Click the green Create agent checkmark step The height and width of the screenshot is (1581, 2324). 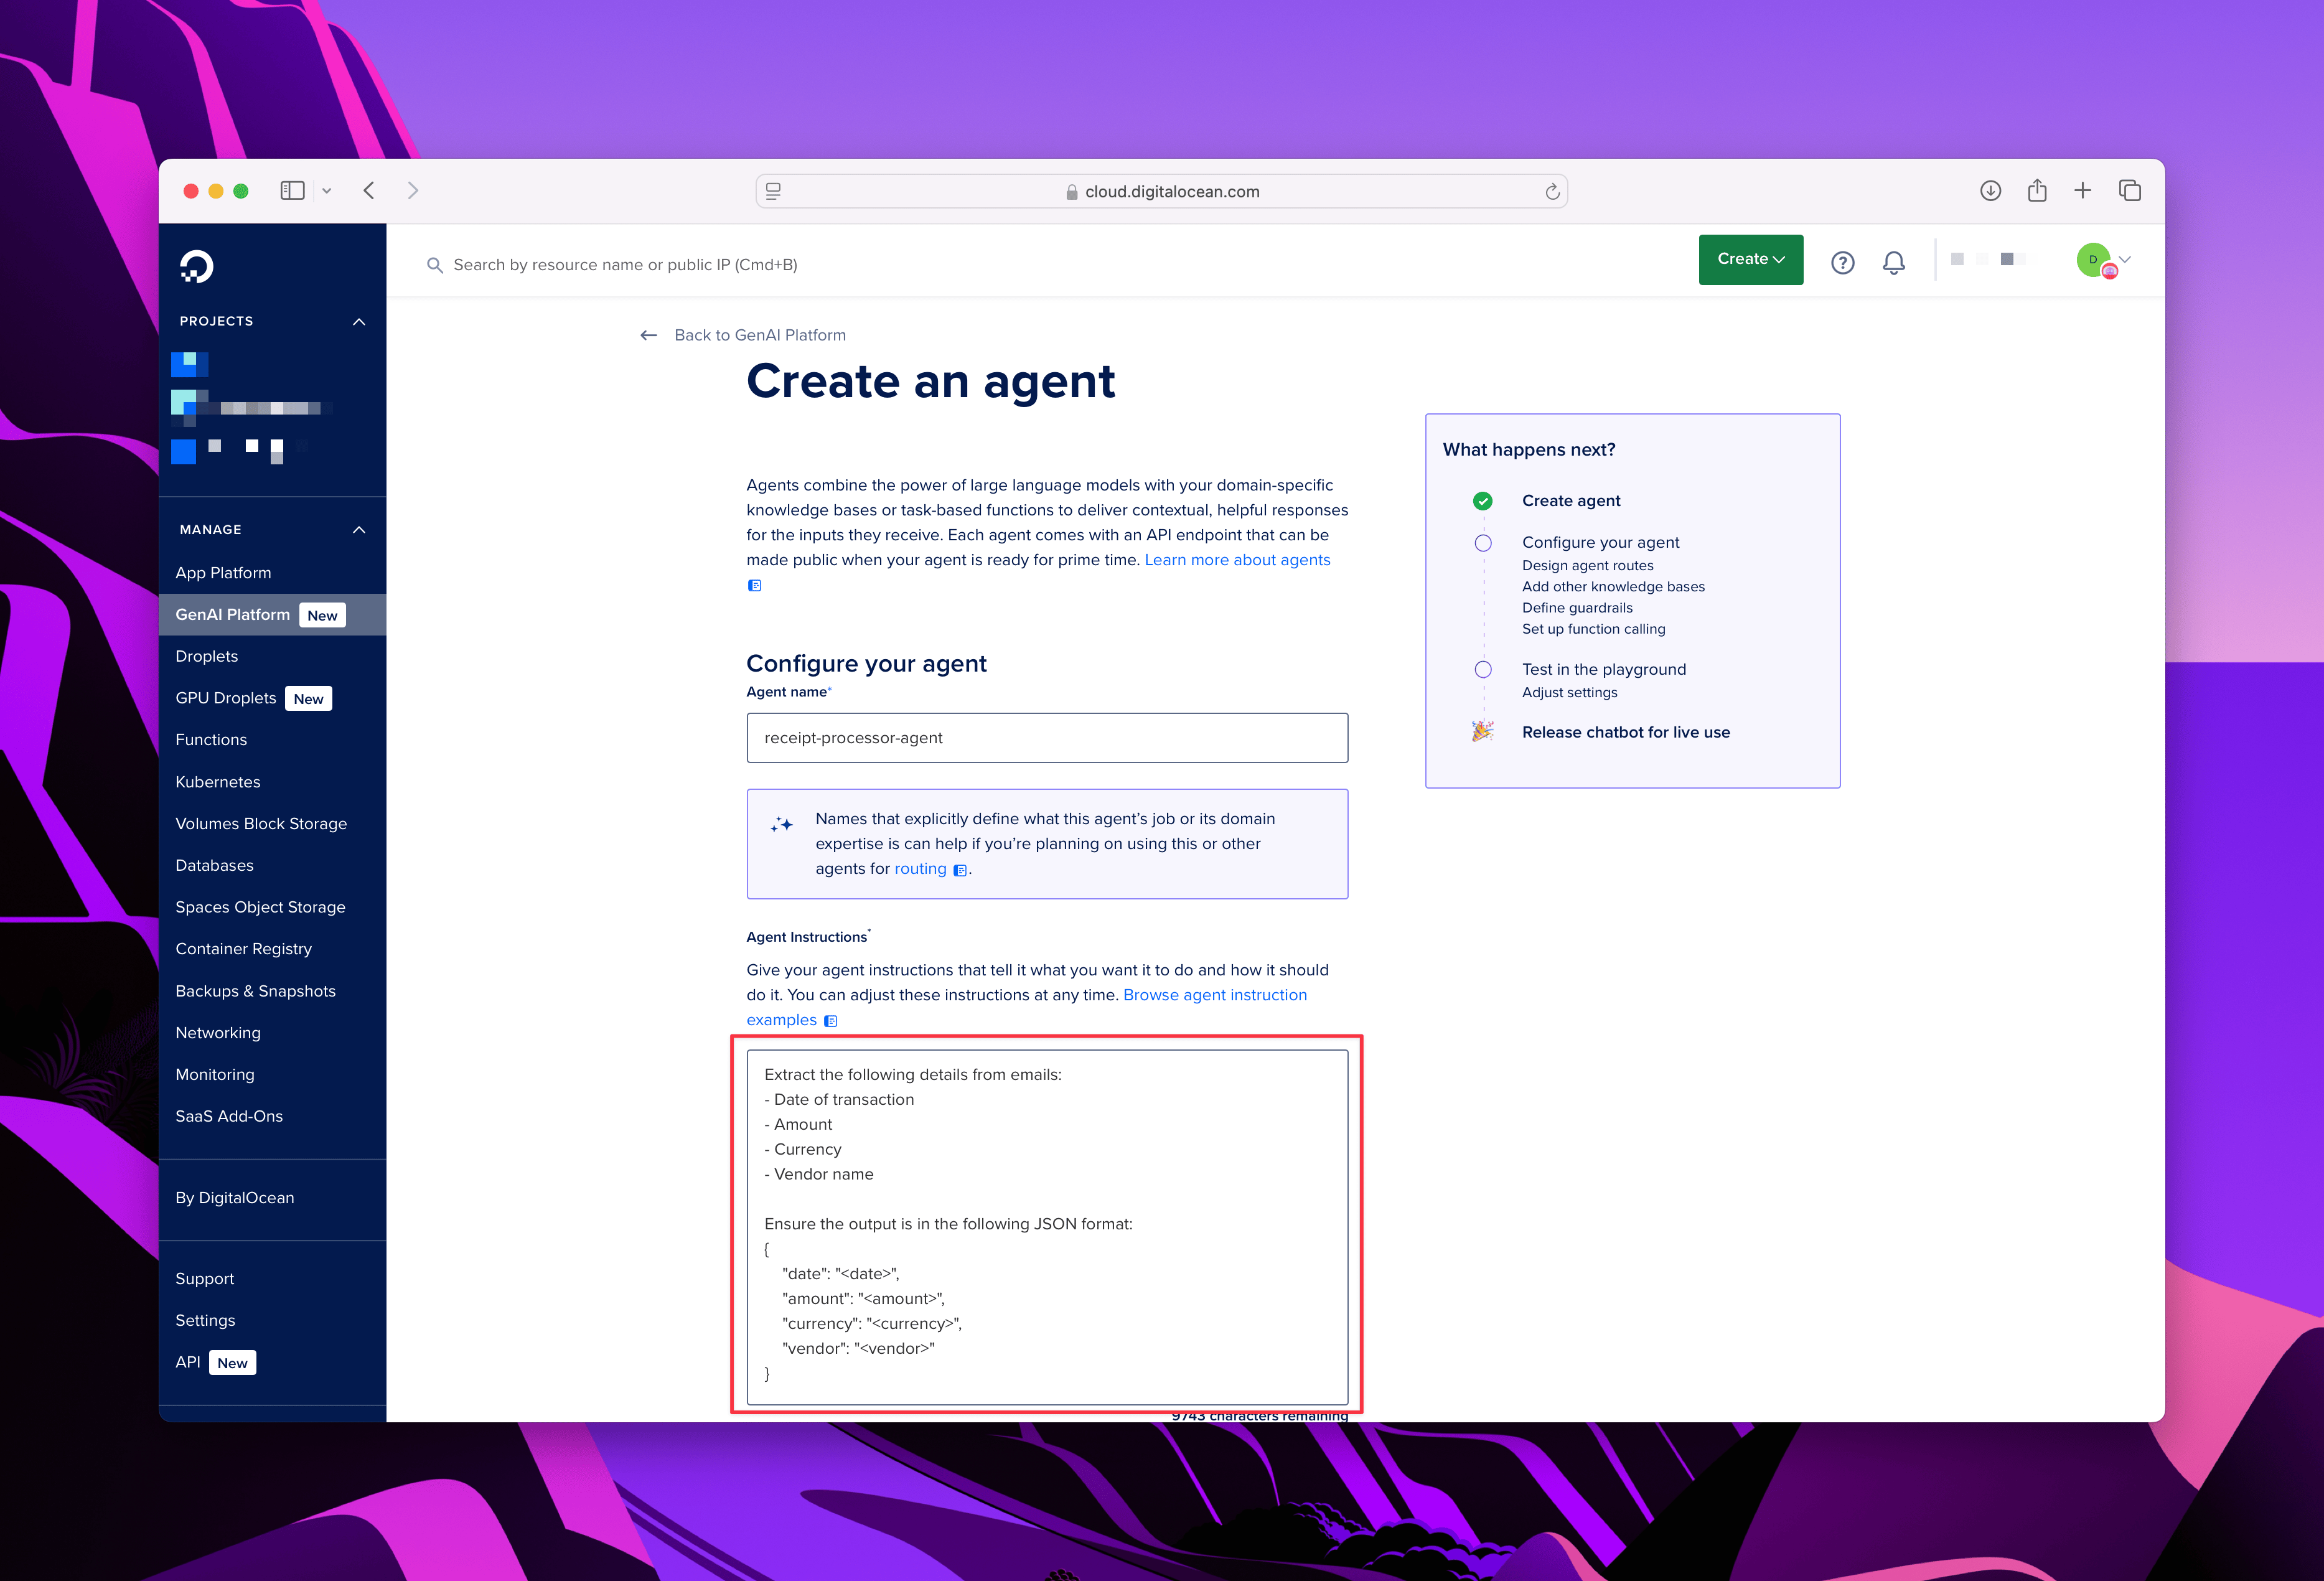coord(1483,501)
